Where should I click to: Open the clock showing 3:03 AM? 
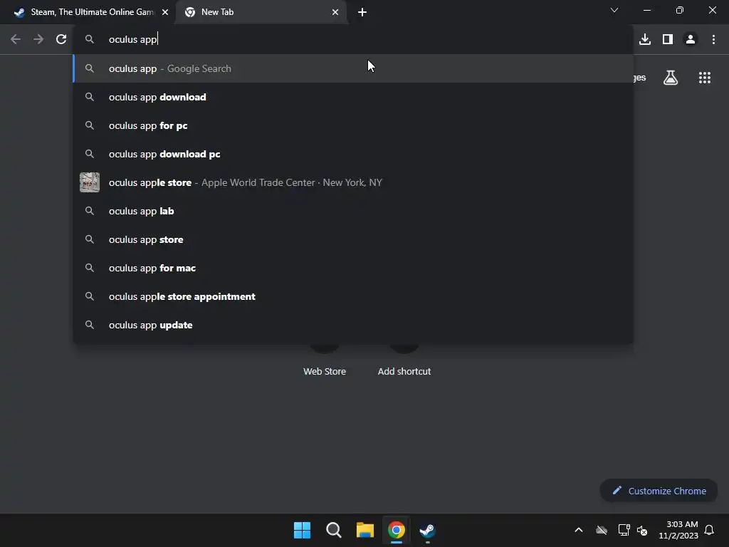678,530
